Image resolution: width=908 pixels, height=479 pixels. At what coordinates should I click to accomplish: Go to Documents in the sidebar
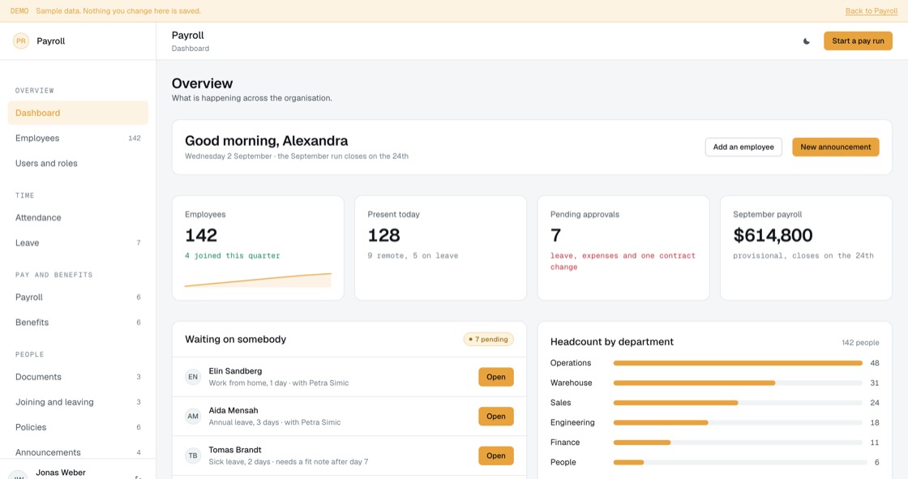pyautogui.click(x=78, y=377)
